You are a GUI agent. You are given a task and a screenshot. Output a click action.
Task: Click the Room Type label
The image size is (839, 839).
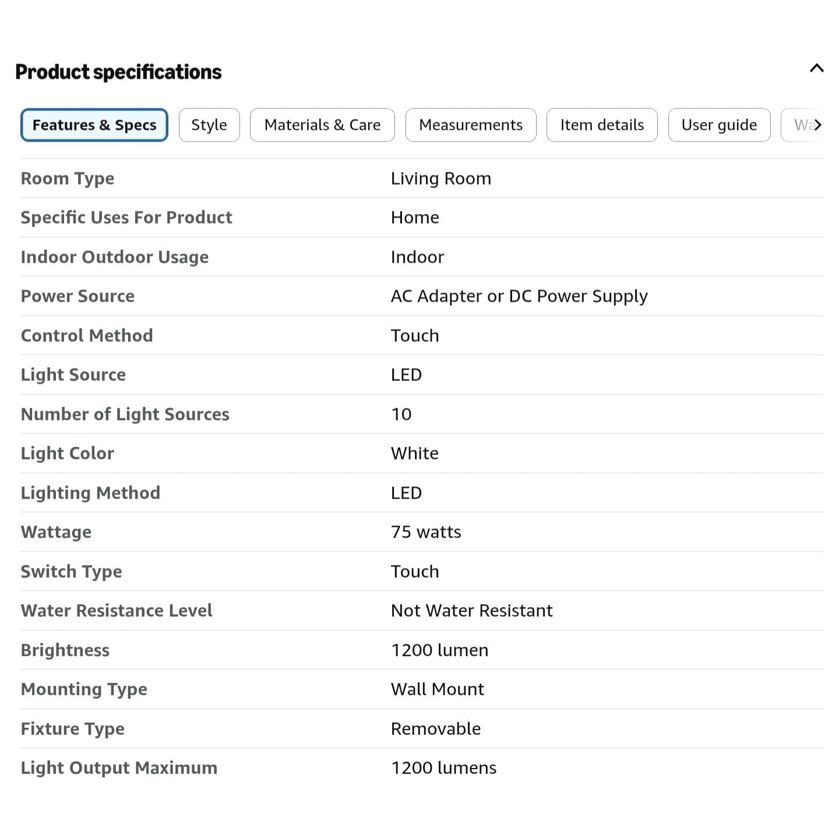pos(68,178)
